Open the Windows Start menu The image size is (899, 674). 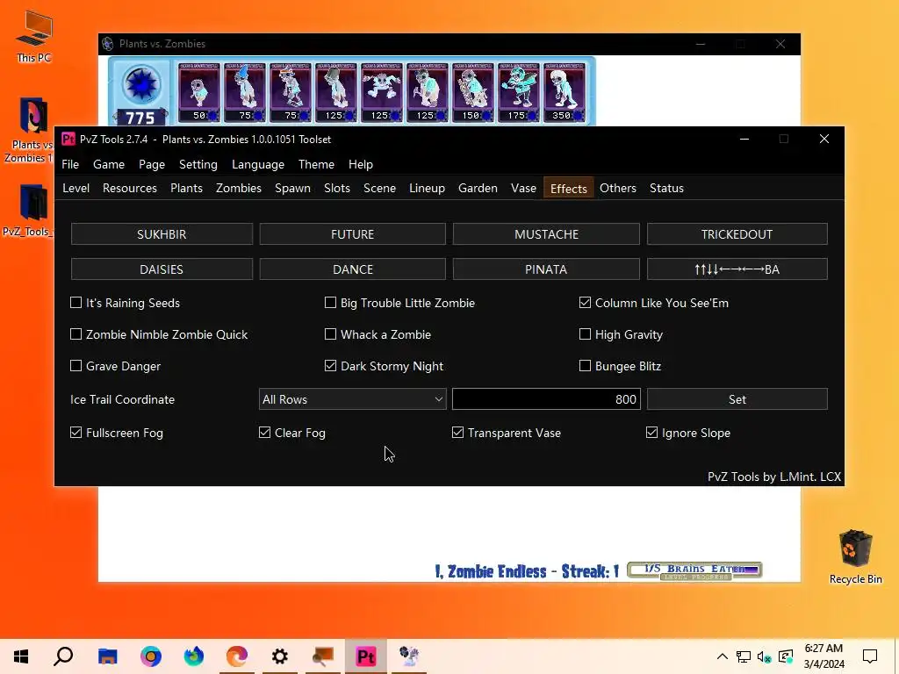pos(21,656)
